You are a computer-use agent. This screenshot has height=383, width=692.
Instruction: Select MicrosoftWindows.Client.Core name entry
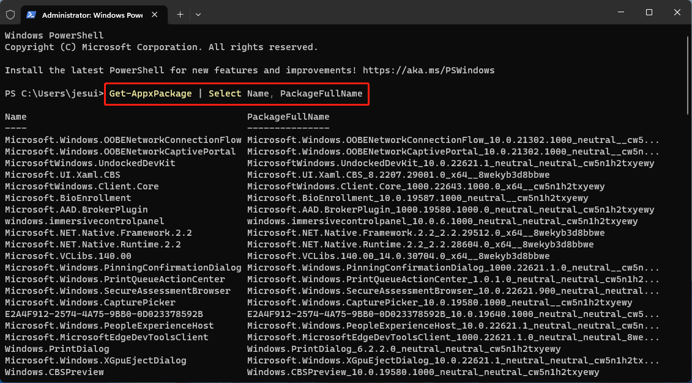click(81, 186)
